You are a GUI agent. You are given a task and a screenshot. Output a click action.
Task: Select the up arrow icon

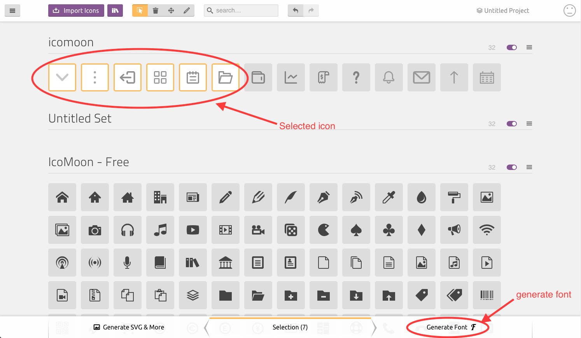(x=454, y=77)
